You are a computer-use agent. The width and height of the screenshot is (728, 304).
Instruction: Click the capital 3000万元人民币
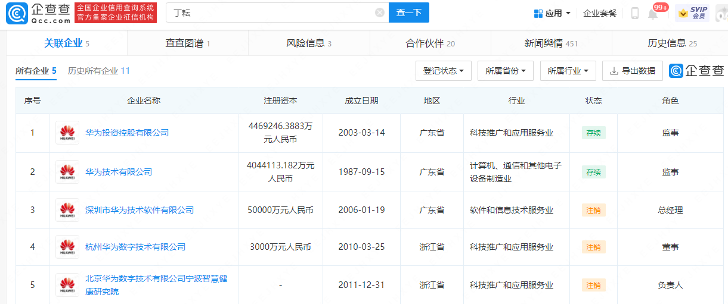(x=280, y=247)
